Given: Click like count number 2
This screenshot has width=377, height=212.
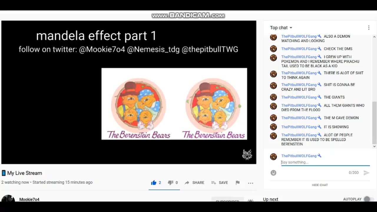Looking at the screenshot, I should 160,183.
